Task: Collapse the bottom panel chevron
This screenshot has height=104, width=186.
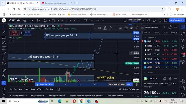Action: 133,95
